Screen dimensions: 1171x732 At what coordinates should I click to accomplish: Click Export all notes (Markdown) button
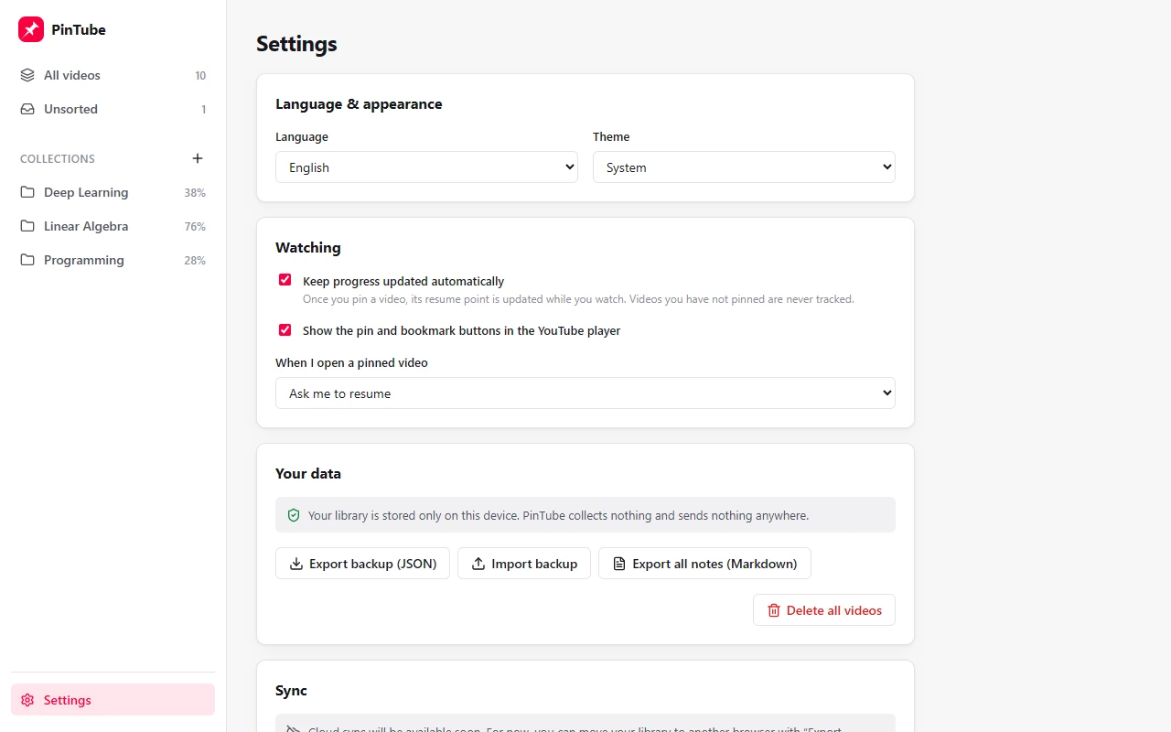pos(704,564)
